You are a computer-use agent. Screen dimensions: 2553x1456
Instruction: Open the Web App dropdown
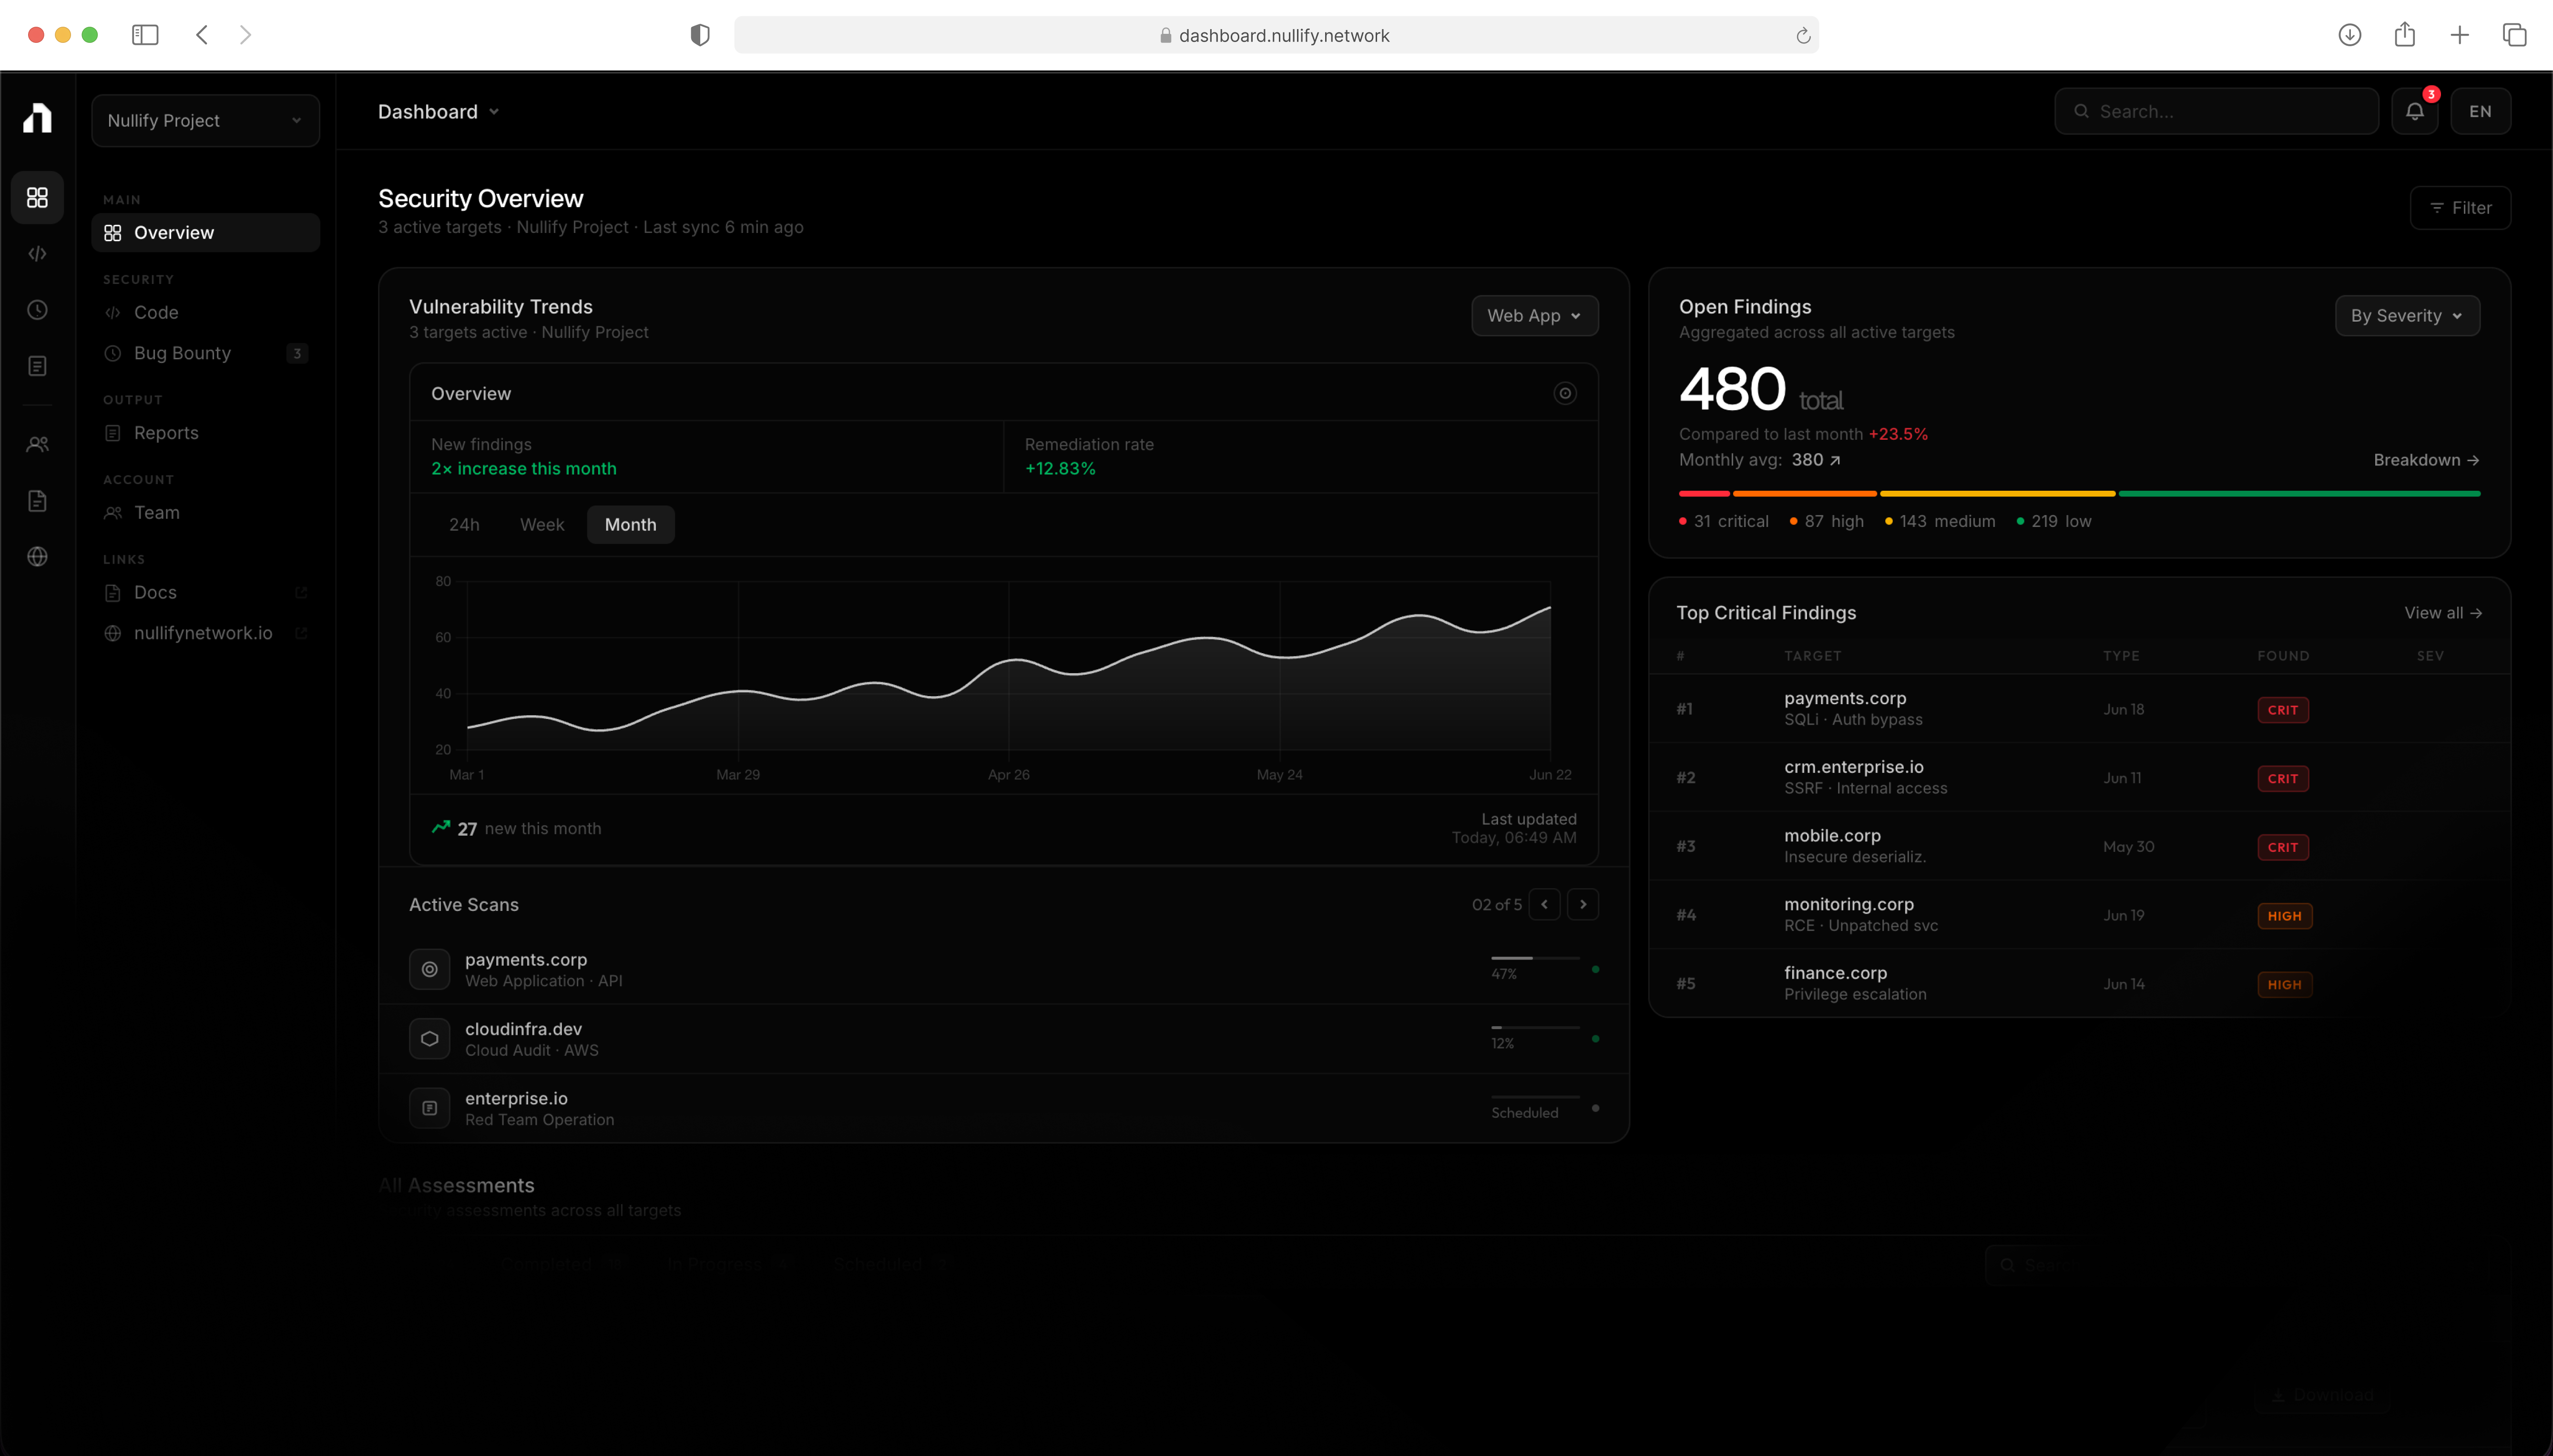coord(1534,315)
